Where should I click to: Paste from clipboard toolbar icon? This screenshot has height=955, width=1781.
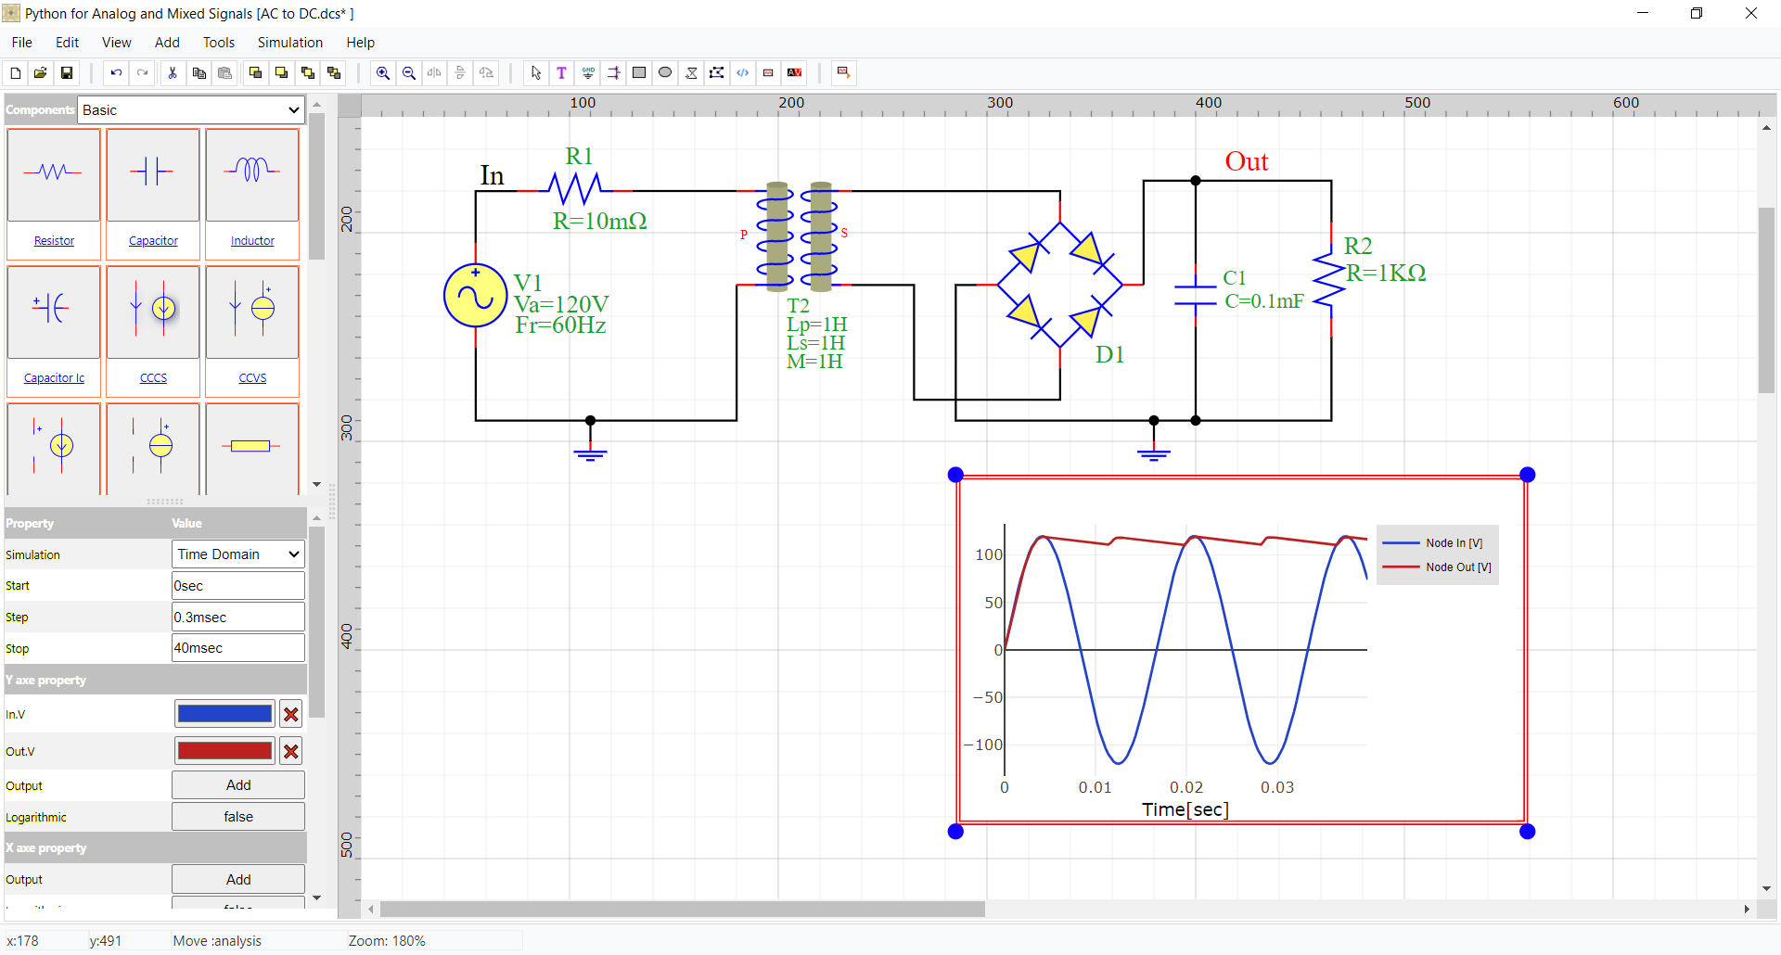pos(224,73)
